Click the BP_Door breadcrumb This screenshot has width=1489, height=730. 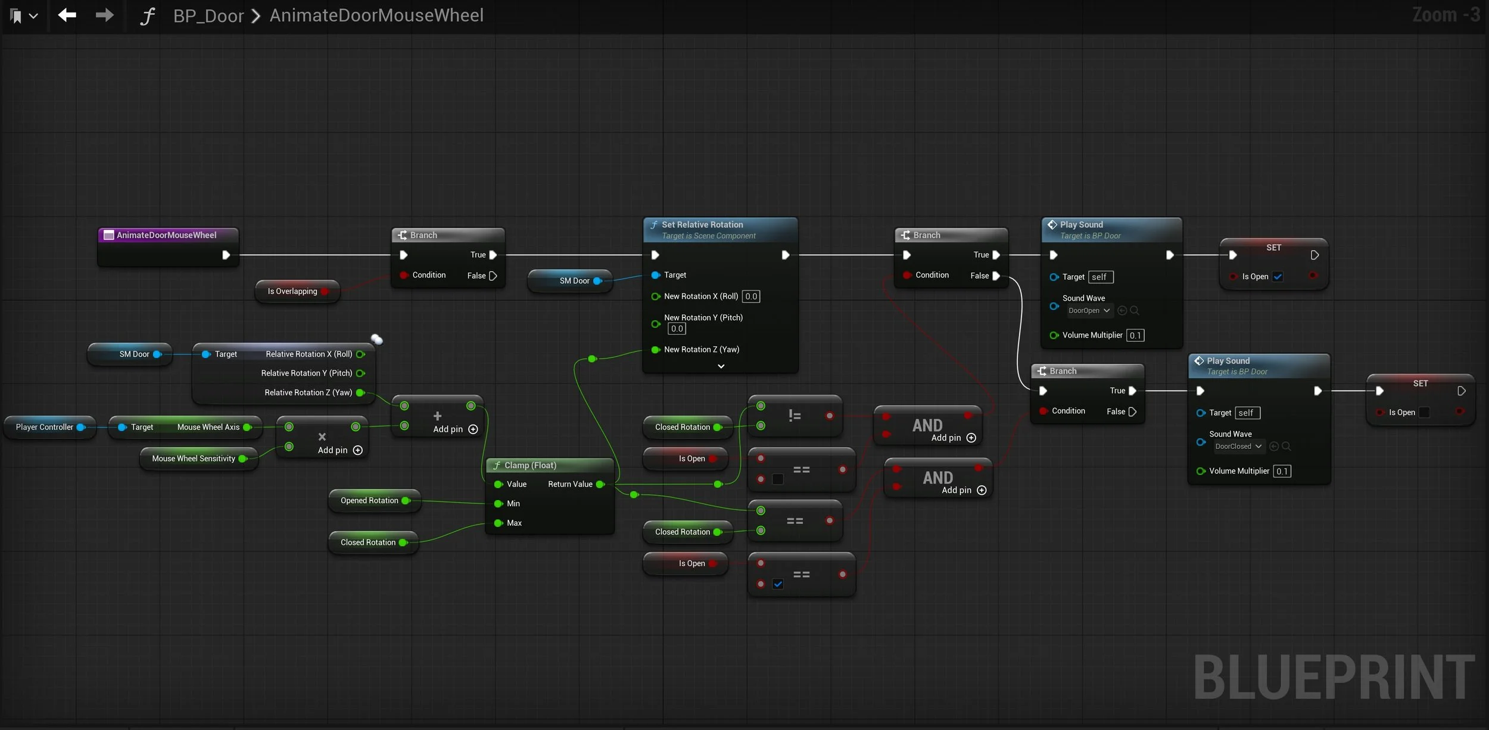(208, 15)
